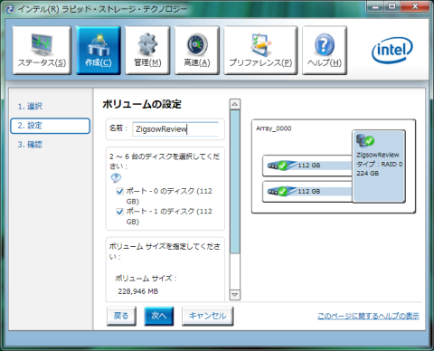
Task: Go to step 1. 選択
Action: point(30,106)
